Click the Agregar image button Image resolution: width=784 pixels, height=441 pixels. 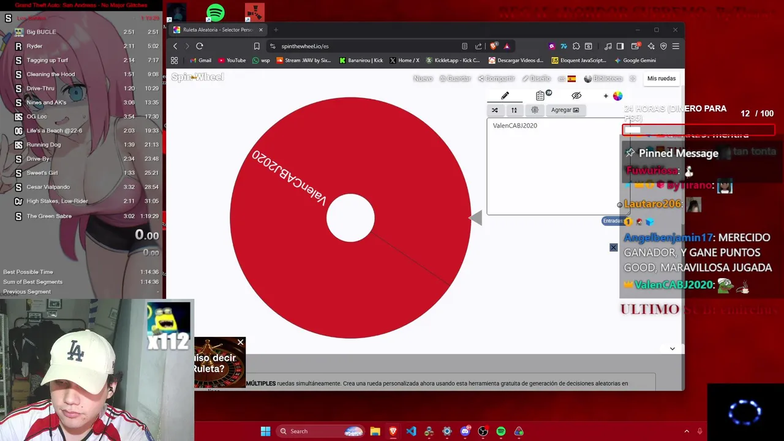pyautogui.click(x=565, y=110)
